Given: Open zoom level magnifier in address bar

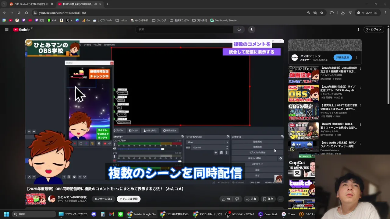Looking at the screenshot, I should 309,13.
